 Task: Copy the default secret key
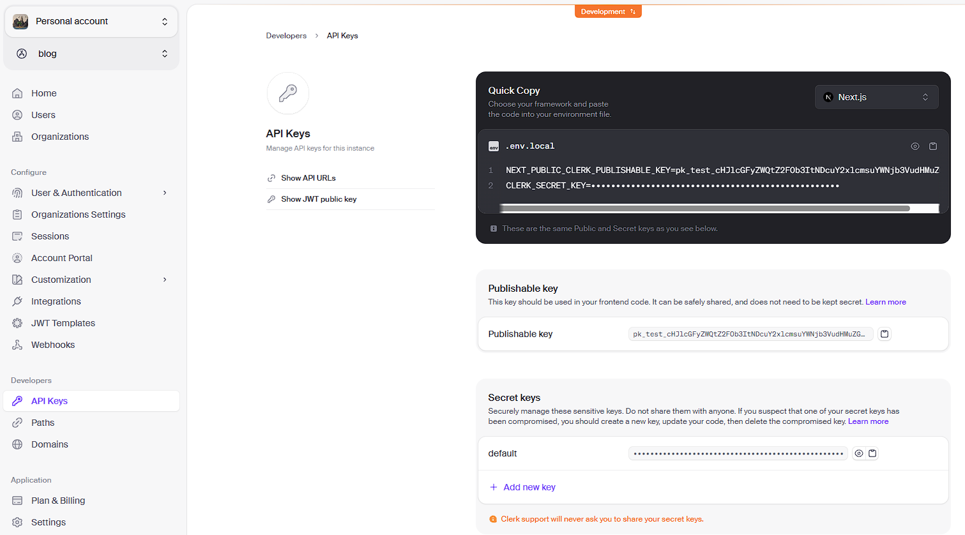click(x=872, y=453)
